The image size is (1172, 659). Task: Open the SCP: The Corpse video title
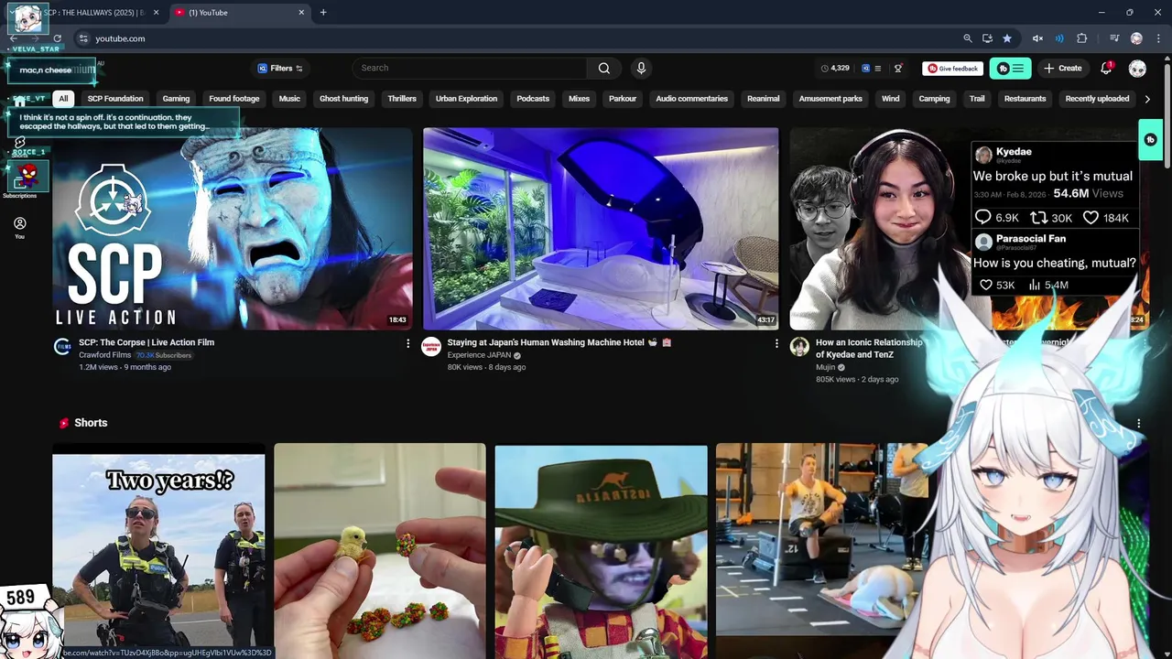[x=146, y=342]
